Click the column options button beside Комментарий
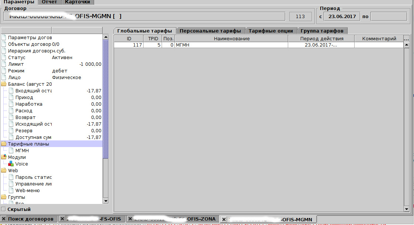This screenshot has height=225, width=414. (407, 39)
